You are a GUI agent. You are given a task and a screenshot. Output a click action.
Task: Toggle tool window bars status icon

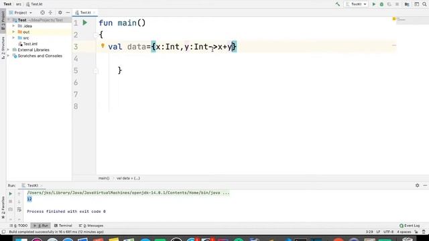pos(3,232)
